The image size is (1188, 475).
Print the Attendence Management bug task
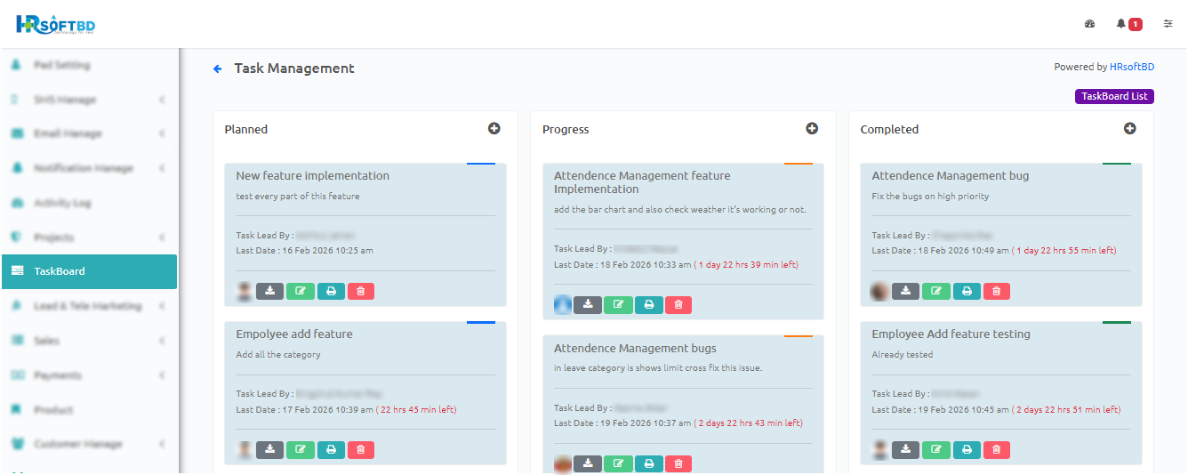[967, 291]
